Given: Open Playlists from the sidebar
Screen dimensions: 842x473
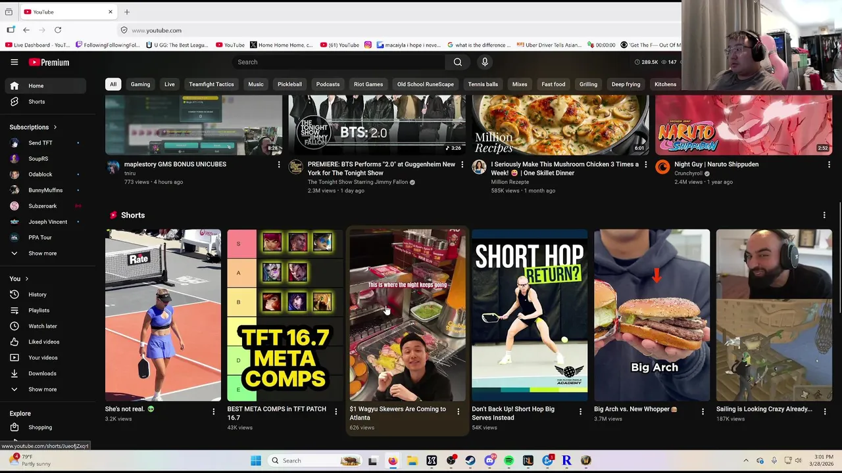Looking at the screenshot, I should [x=45, y=310].
